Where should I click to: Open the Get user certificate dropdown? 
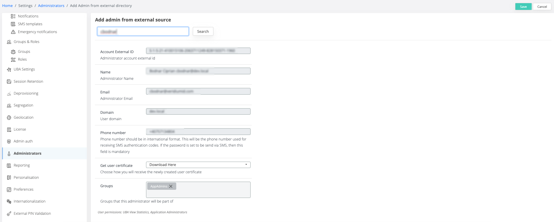198,165
